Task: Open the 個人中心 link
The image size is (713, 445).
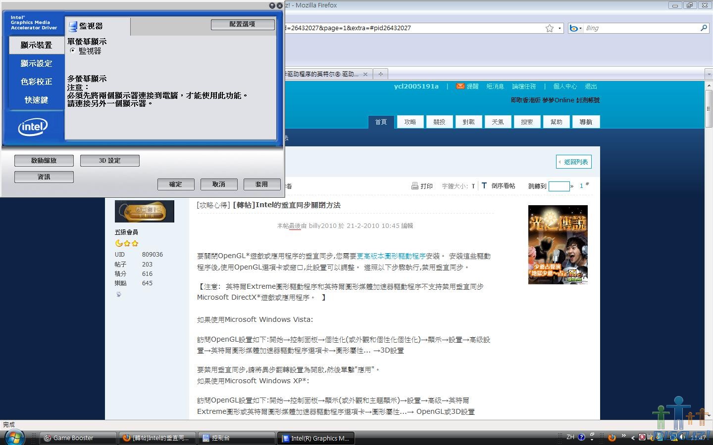Action: point(565,87)
